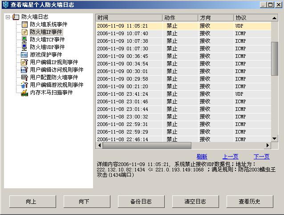Click the 防火墙TCP事件 computer icon

pos(24,40)
